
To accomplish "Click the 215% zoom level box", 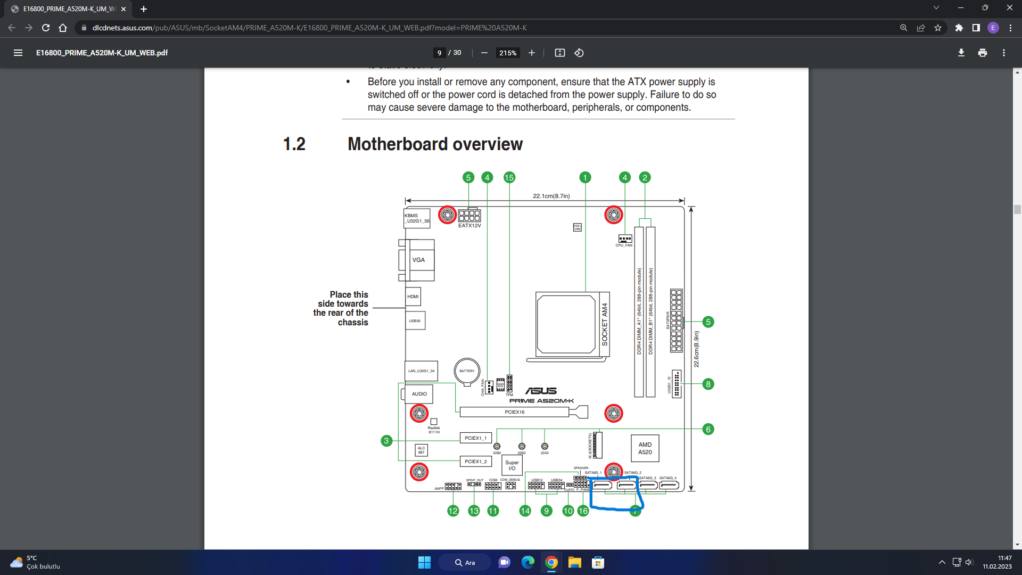I will coord(507,53).
